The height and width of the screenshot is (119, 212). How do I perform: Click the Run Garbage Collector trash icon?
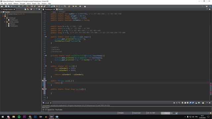[x=176, y=113]
